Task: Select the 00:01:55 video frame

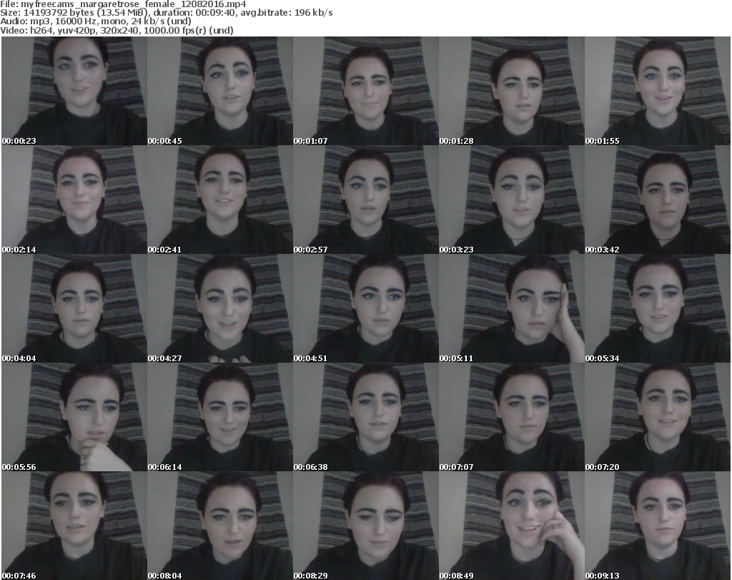Action: pos(658,91)
